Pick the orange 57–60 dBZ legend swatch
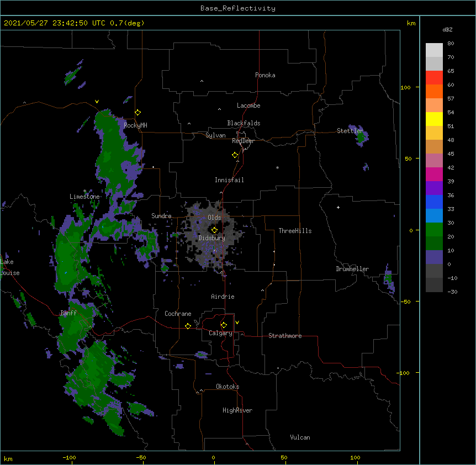 [x=434, y=92]
